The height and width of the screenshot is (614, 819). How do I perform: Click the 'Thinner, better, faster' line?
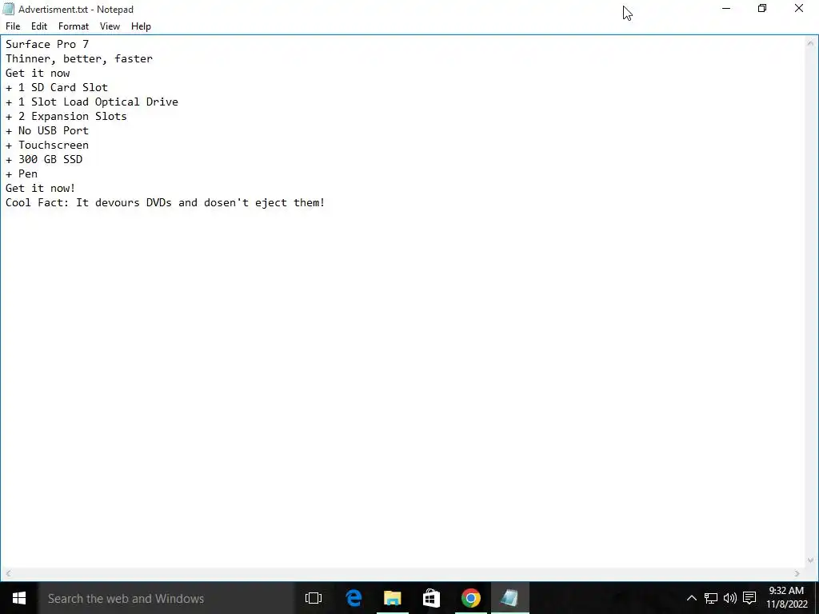pyautogui.click(x=79, y=58)
